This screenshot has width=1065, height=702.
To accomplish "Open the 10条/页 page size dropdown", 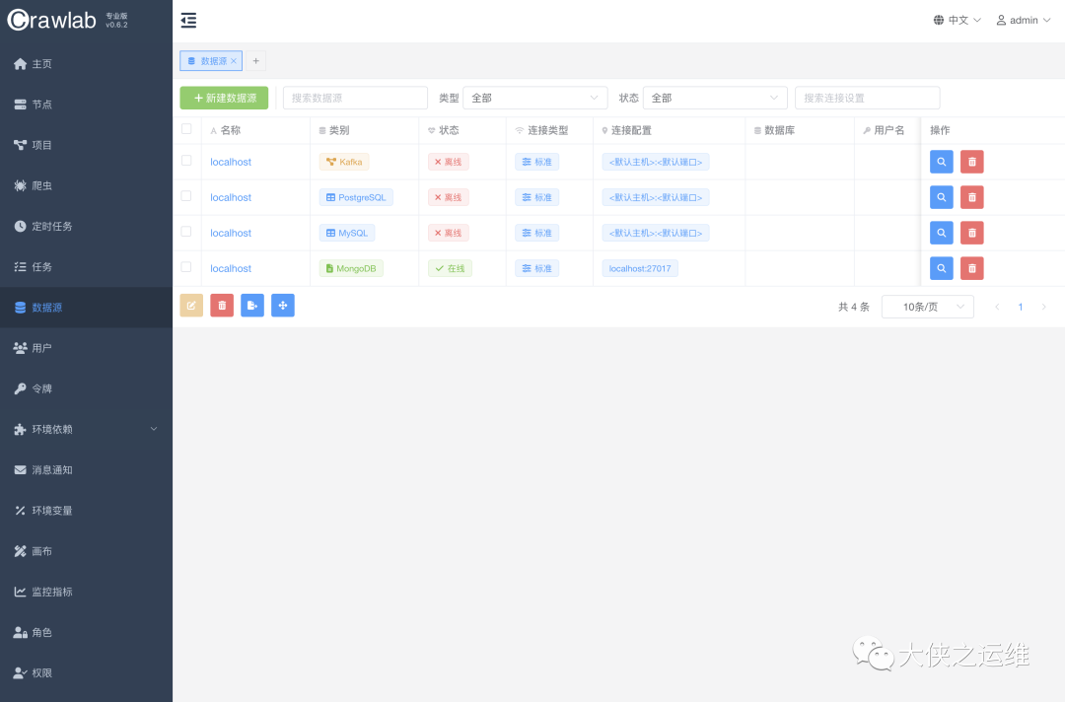I will [928, 307].
